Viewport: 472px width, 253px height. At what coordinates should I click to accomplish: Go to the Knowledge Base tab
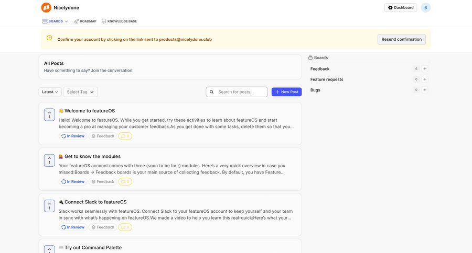[x=119, y=21]
